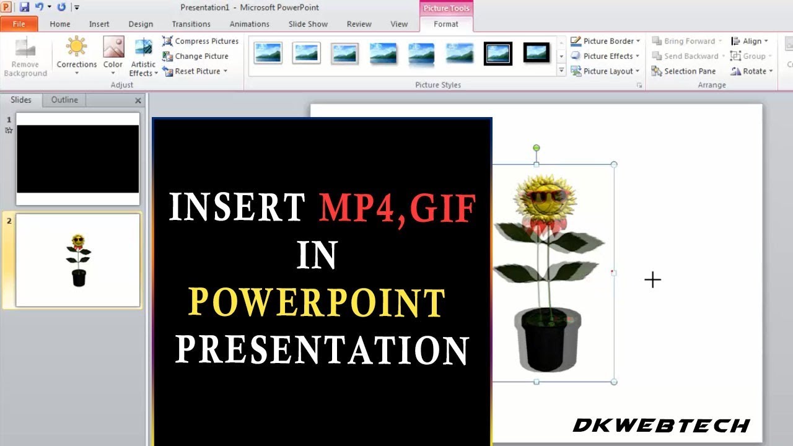Switch to the Design ribbon tab
793x446 pixels.
pos(141,24)
